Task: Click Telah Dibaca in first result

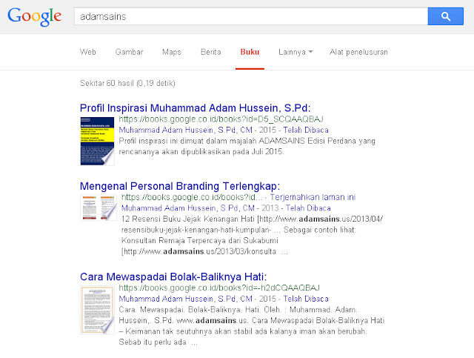Action: tap(306, 130)
